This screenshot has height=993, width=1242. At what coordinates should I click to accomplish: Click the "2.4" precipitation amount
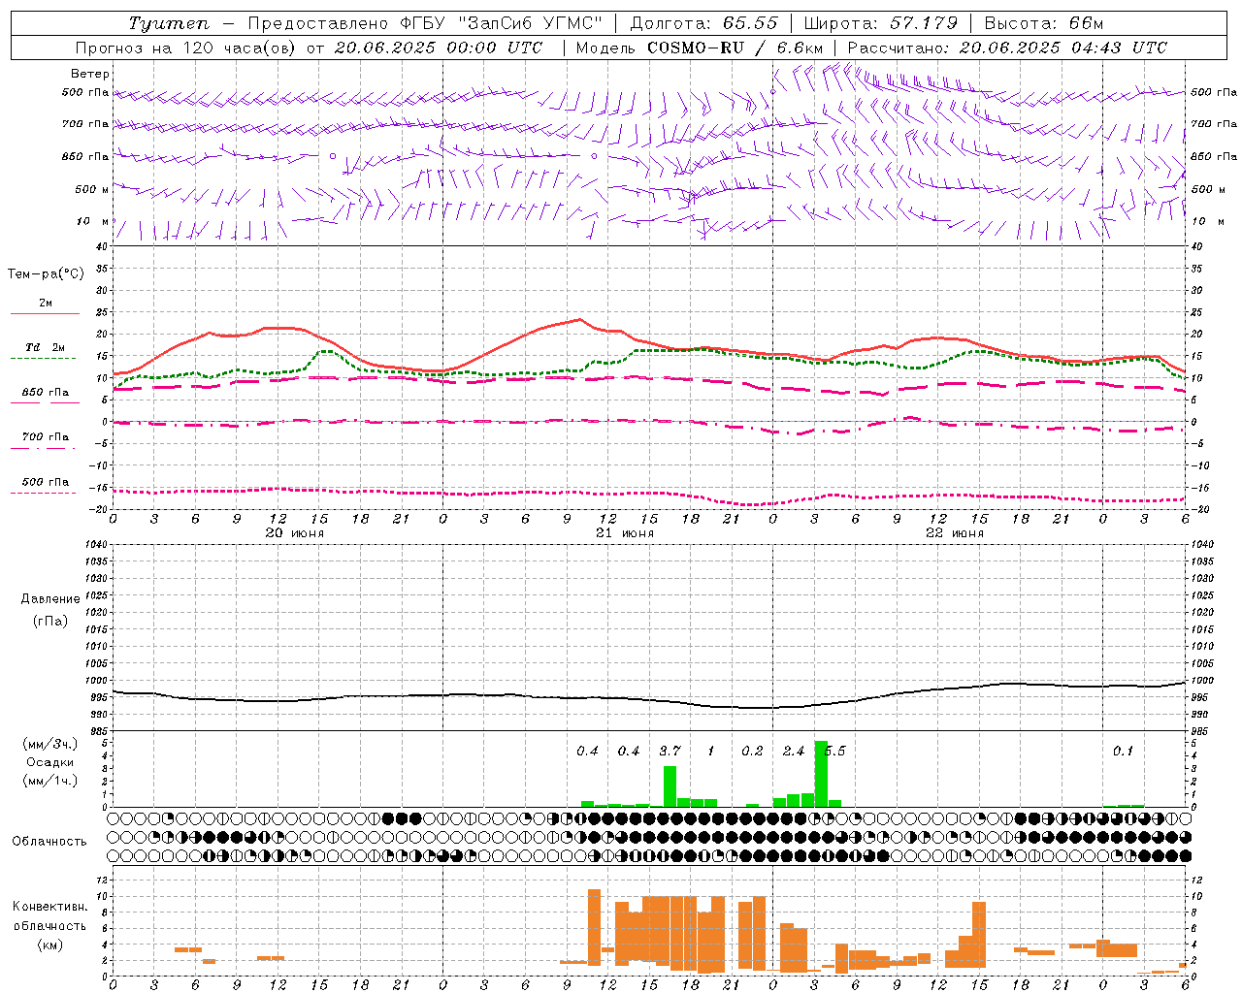(x=794, y=751)
